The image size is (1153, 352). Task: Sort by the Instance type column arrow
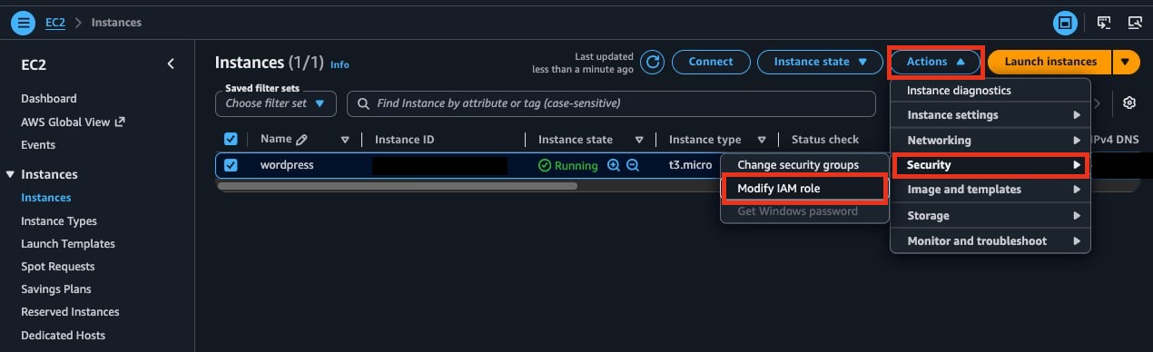point(762,140)
